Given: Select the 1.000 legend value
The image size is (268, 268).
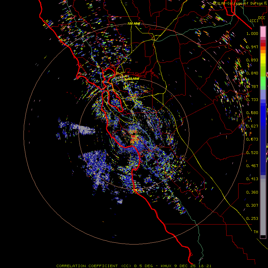Looking at the screenshot, I should tap(252, 33).
